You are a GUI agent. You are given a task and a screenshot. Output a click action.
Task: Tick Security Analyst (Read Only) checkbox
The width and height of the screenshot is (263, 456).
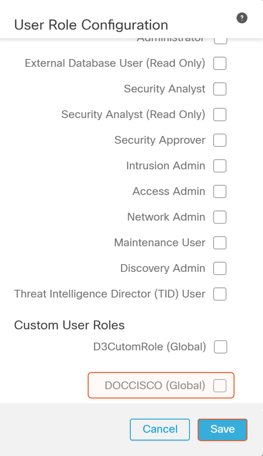(220, 114)
